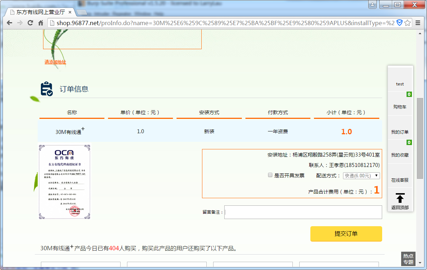Image resolution: width=427 pixels, height=270 pixels.
Task: Open the browser home page icon
Action: (41, 23)
